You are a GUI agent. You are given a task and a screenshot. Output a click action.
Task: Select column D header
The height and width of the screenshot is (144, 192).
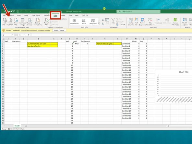pos(39,39)
